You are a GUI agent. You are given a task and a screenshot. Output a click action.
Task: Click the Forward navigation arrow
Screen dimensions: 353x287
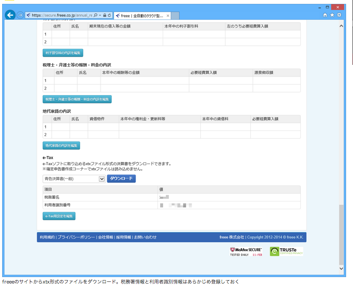pyautogui.click(x=20, y=15)
